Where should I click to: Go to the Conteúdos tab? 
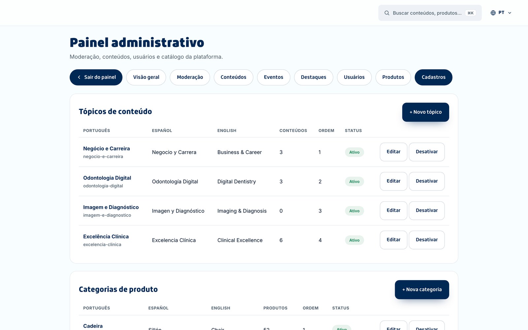[233, 77]
